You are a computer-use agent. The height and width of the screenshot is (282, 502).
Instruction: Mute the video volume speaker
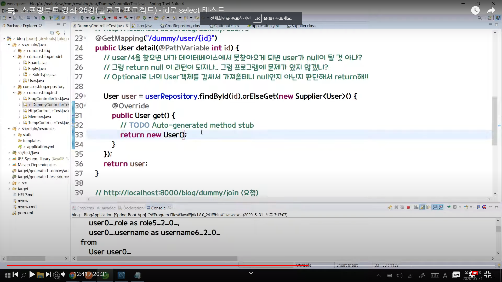point(63,274)
